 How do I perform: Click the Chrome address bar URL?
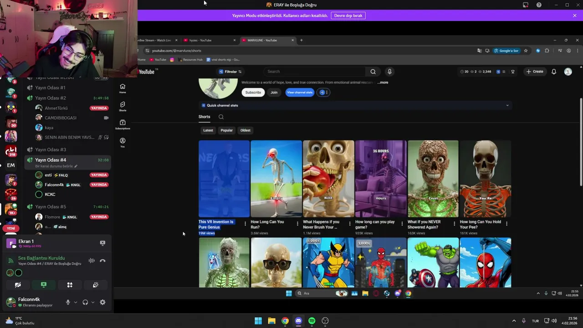pyautogui.click(x=177, y=51)
